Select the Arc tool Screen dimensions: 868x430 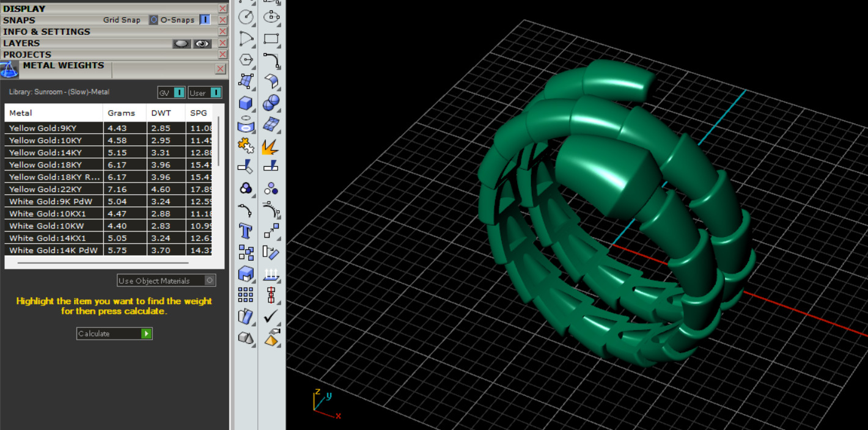click(x=246, y=38)
